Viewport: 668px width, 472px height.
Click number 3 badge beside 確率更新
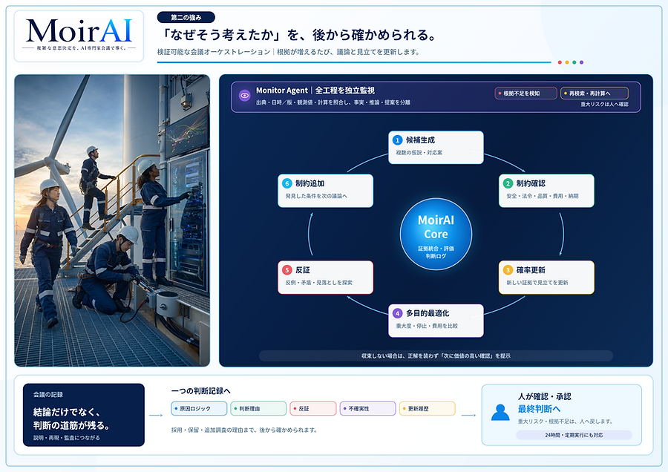(508, 270)
